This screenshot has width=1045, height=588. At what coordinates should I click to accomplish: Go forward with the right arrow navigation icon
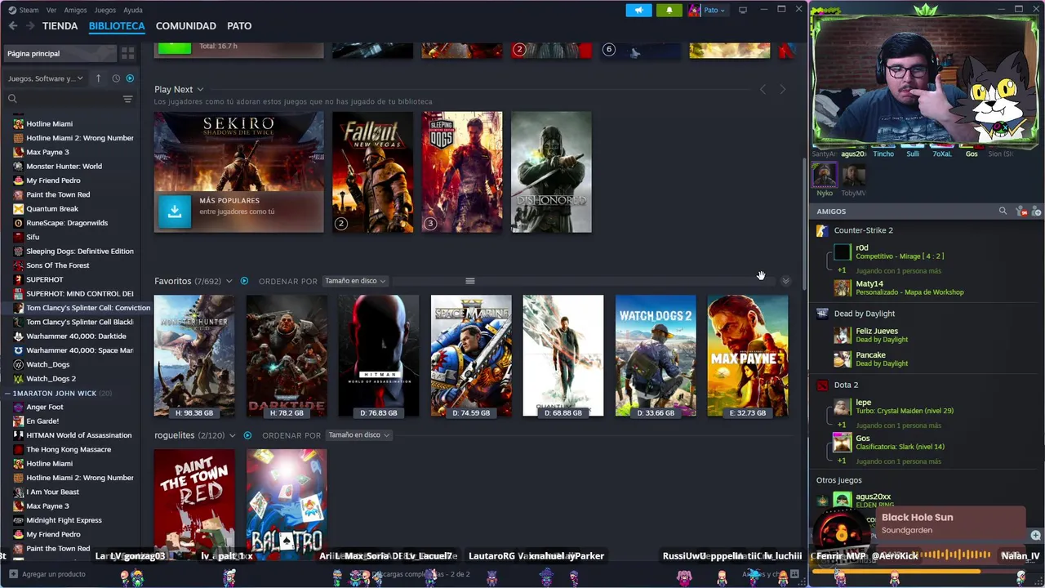click(30, 26)
